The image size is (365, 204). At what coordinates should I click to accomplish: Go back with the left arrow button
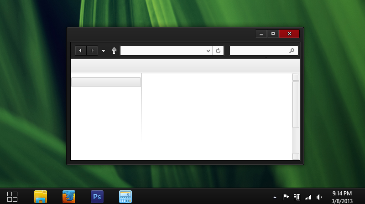pos(81,51)
